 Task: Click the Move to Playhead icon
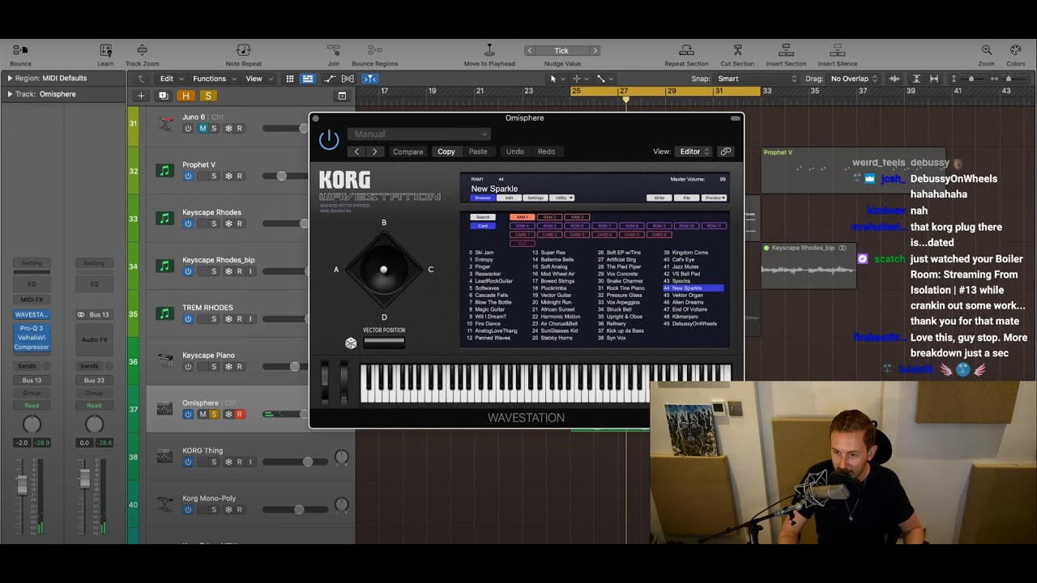[x=489, y=50]
